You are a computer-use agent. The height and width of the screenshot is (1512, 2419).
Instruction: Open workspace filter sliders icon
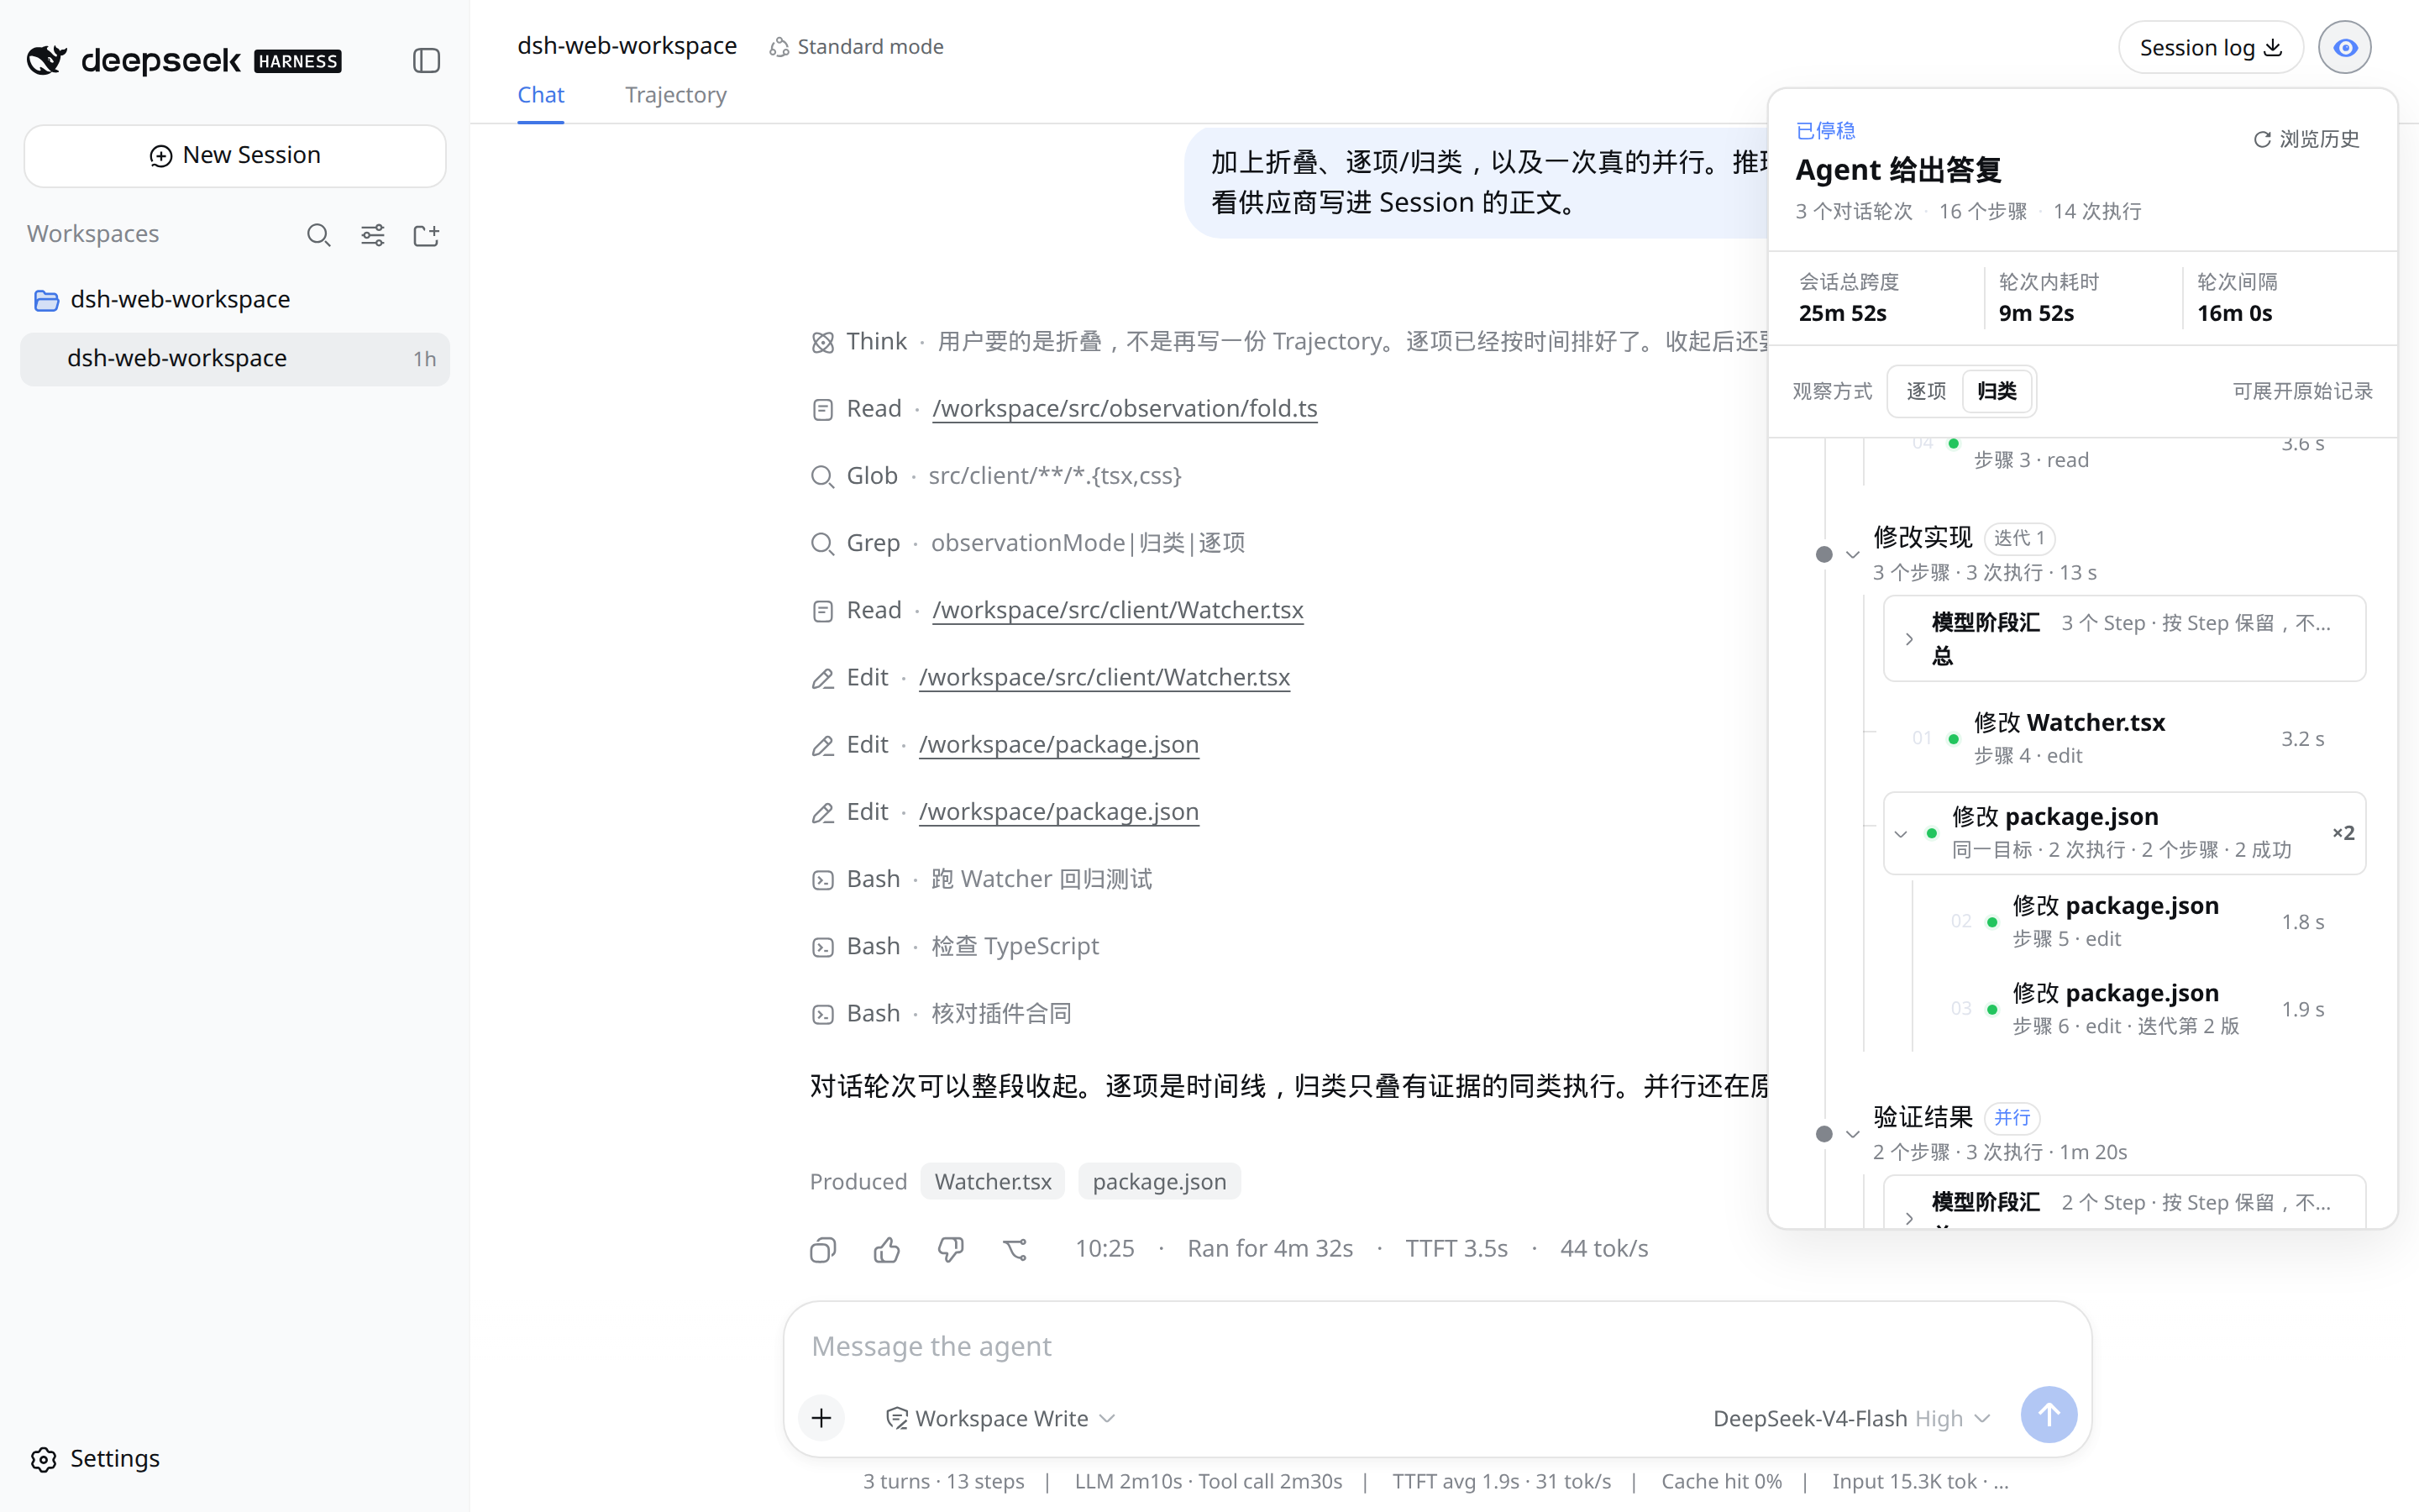click(373, 235)
